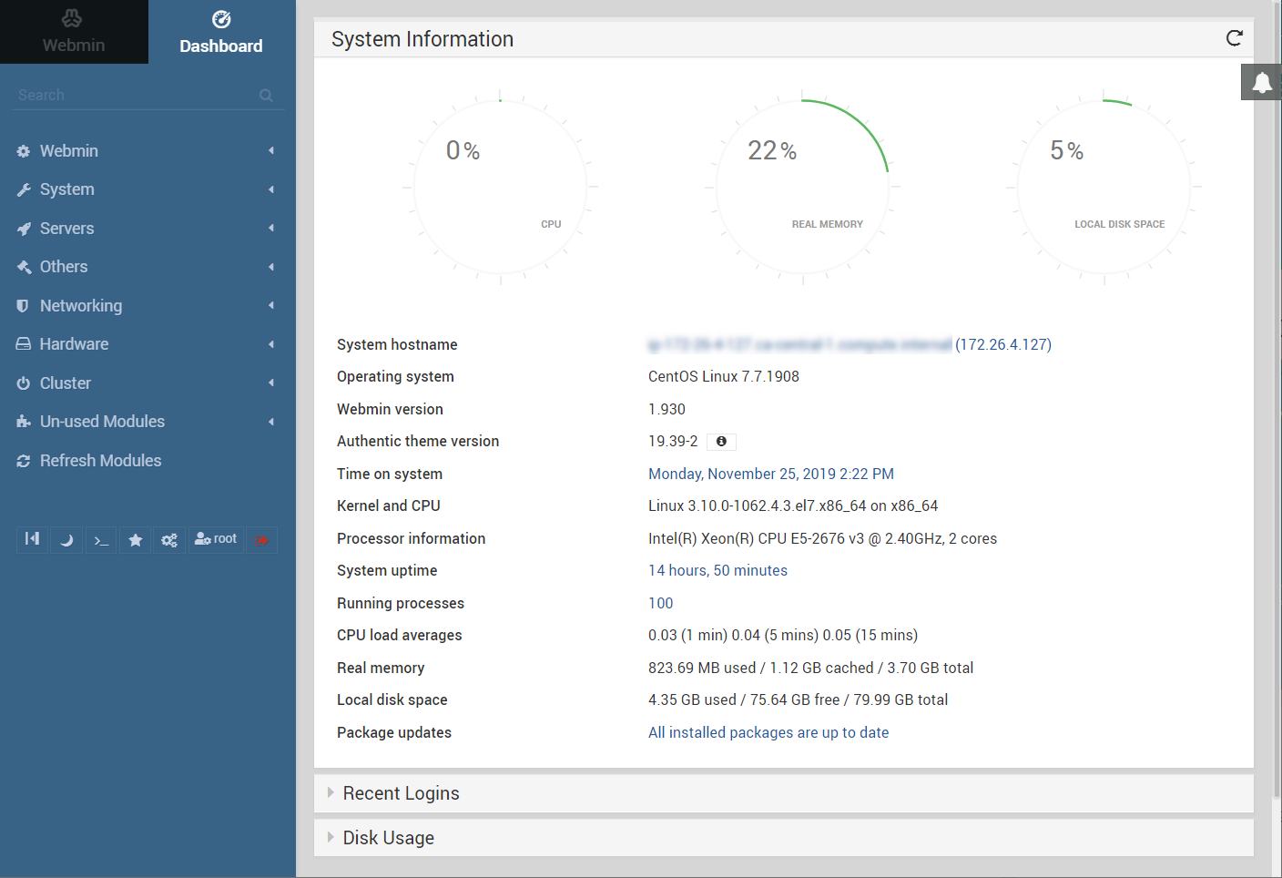Click the Processor information label
This screenshot has height=878, width=1282.
(412, 538)
